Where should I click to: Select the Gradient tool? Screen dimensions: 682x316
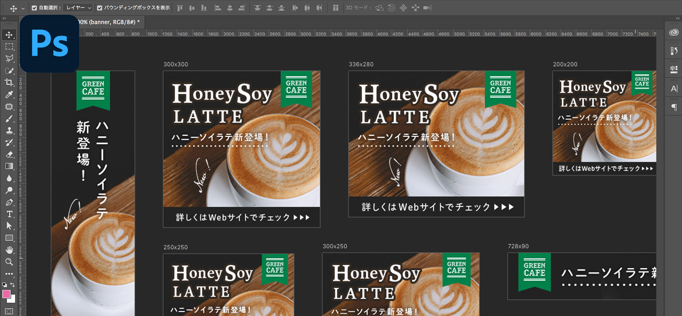pyautogui.click(x=9, y=166)
